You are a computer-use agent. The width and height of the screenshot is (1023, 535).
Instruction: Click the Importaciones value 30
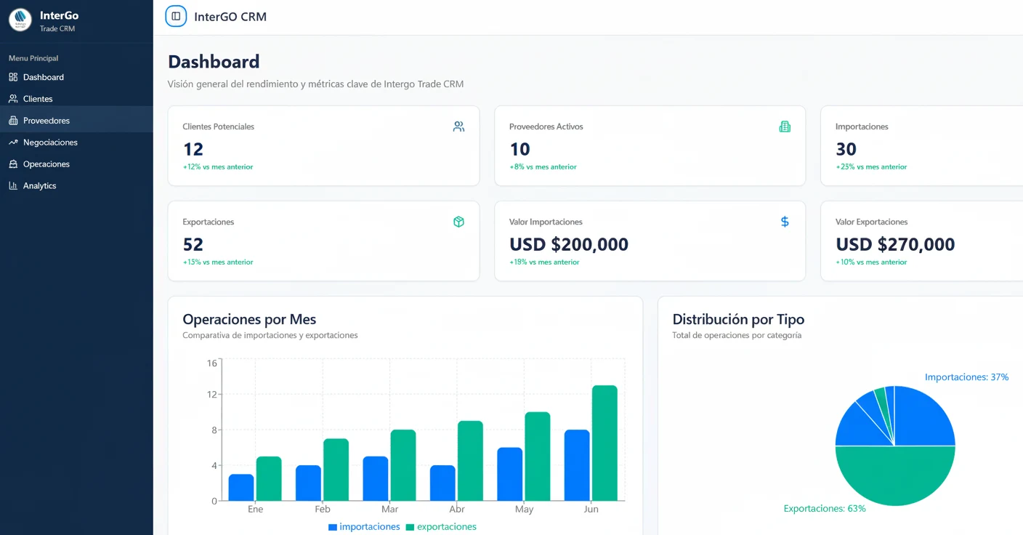tap(846, 149)
